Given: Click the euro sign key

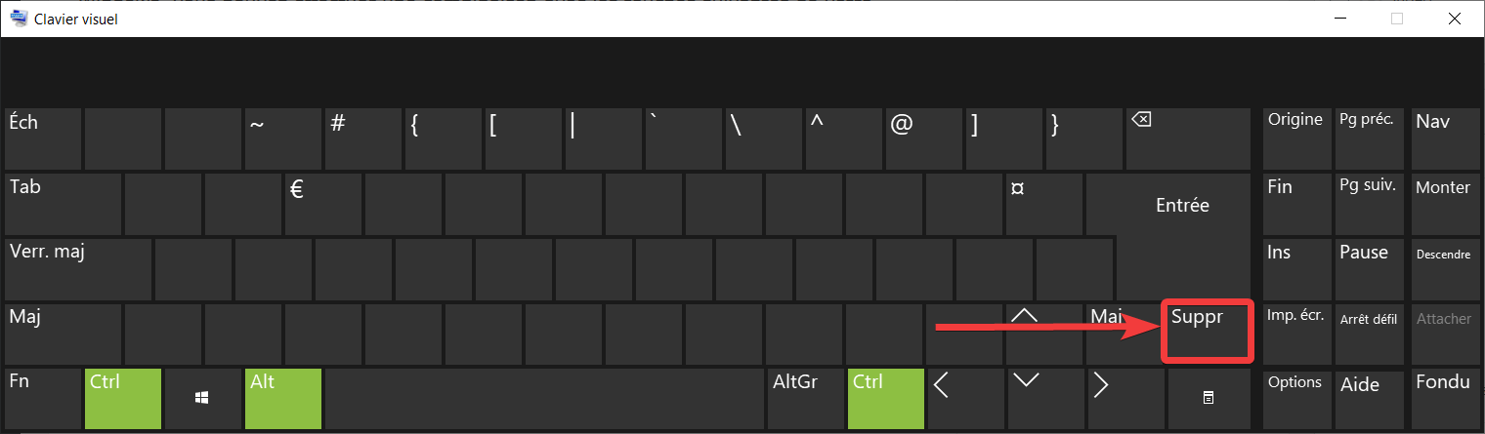Looking at the screenshot, I should pos(323,203).
